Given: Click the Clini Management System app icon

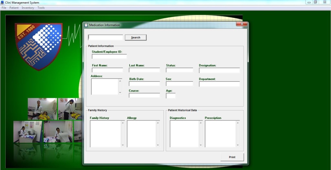Looking at the screenshot, I should pos(2,3).
